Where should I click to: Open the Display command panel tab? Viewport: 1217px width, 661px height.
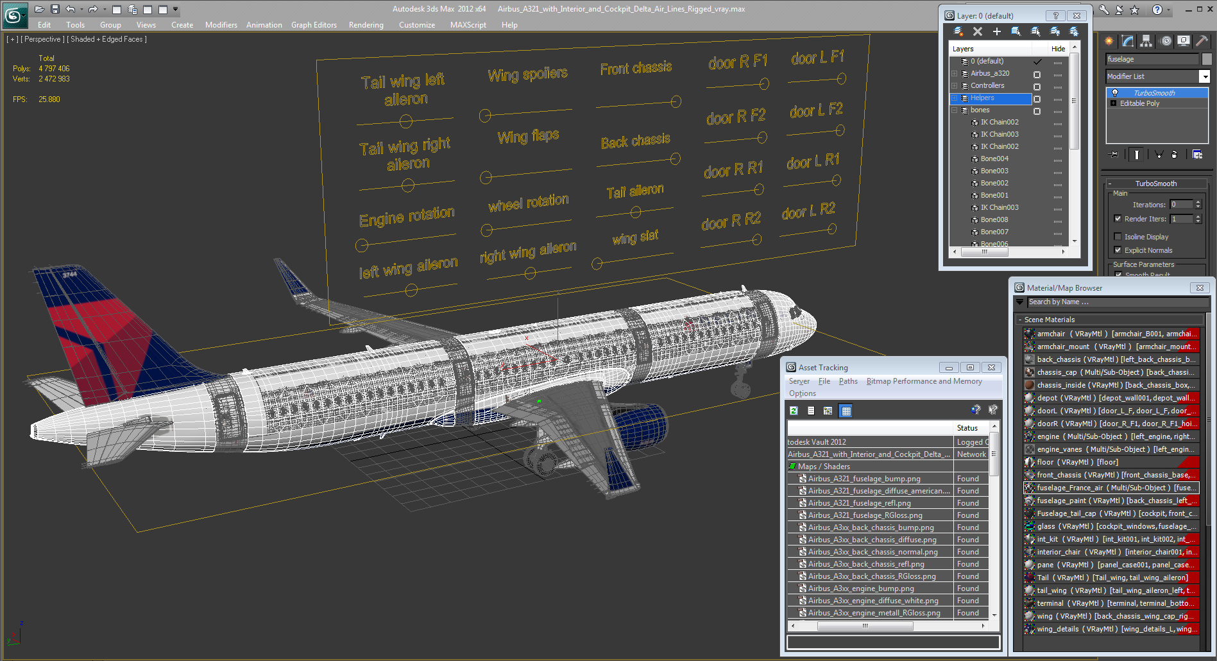tap(1184, 41)
